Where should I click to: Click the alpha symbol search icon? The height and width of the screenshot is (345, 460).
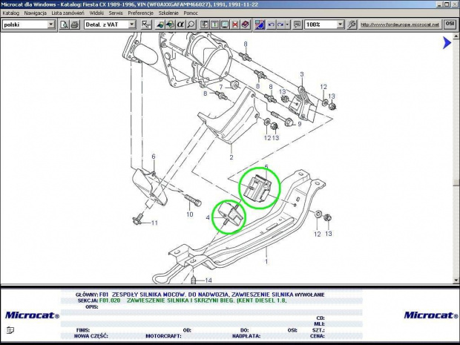click(180, 24)
